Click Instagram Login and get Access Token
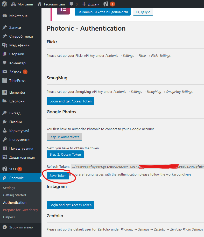The width and height of the screenshot is (204, 237). pos(71,205)
